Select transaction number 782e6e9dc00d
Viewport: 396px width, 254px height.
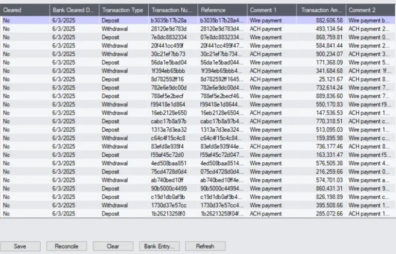pos(169,87)
